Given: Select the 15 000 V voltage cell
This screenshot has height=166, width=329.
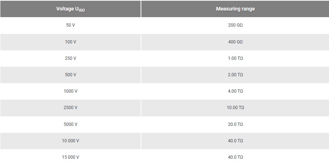Looking at the screenshot, I should click(70, 157).
